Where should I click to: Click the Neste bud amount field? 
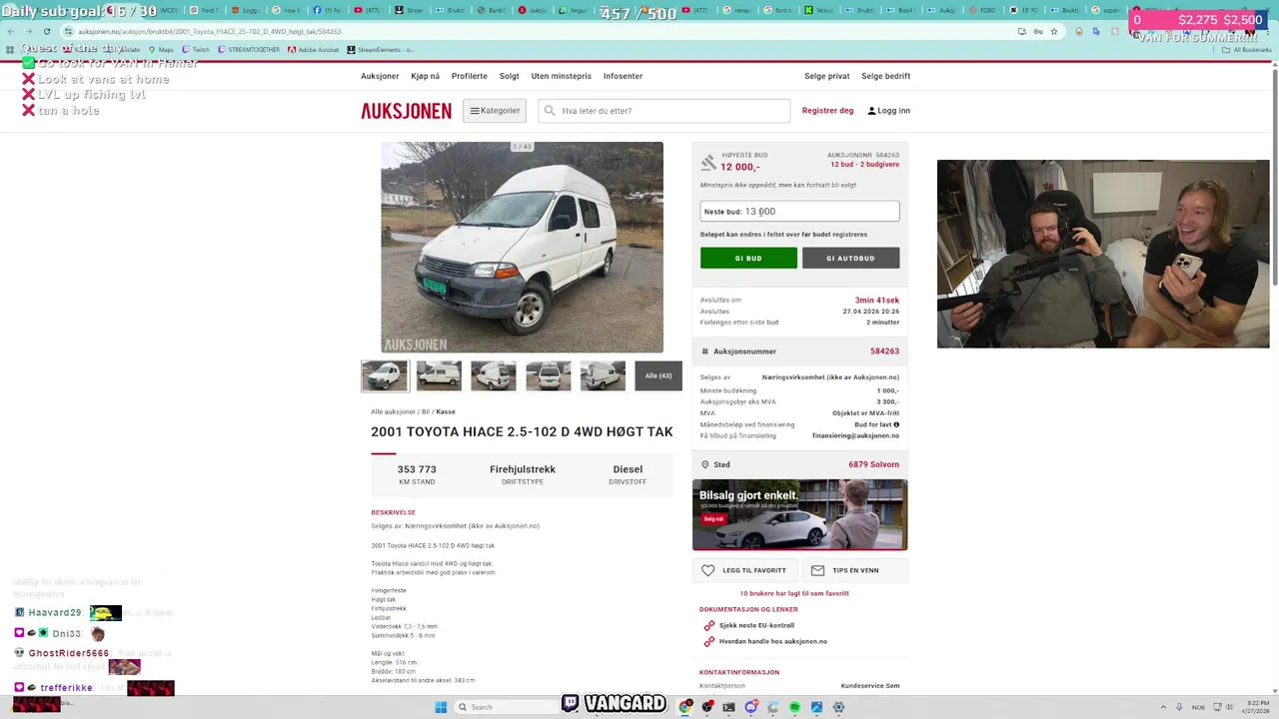click(799, 212)
